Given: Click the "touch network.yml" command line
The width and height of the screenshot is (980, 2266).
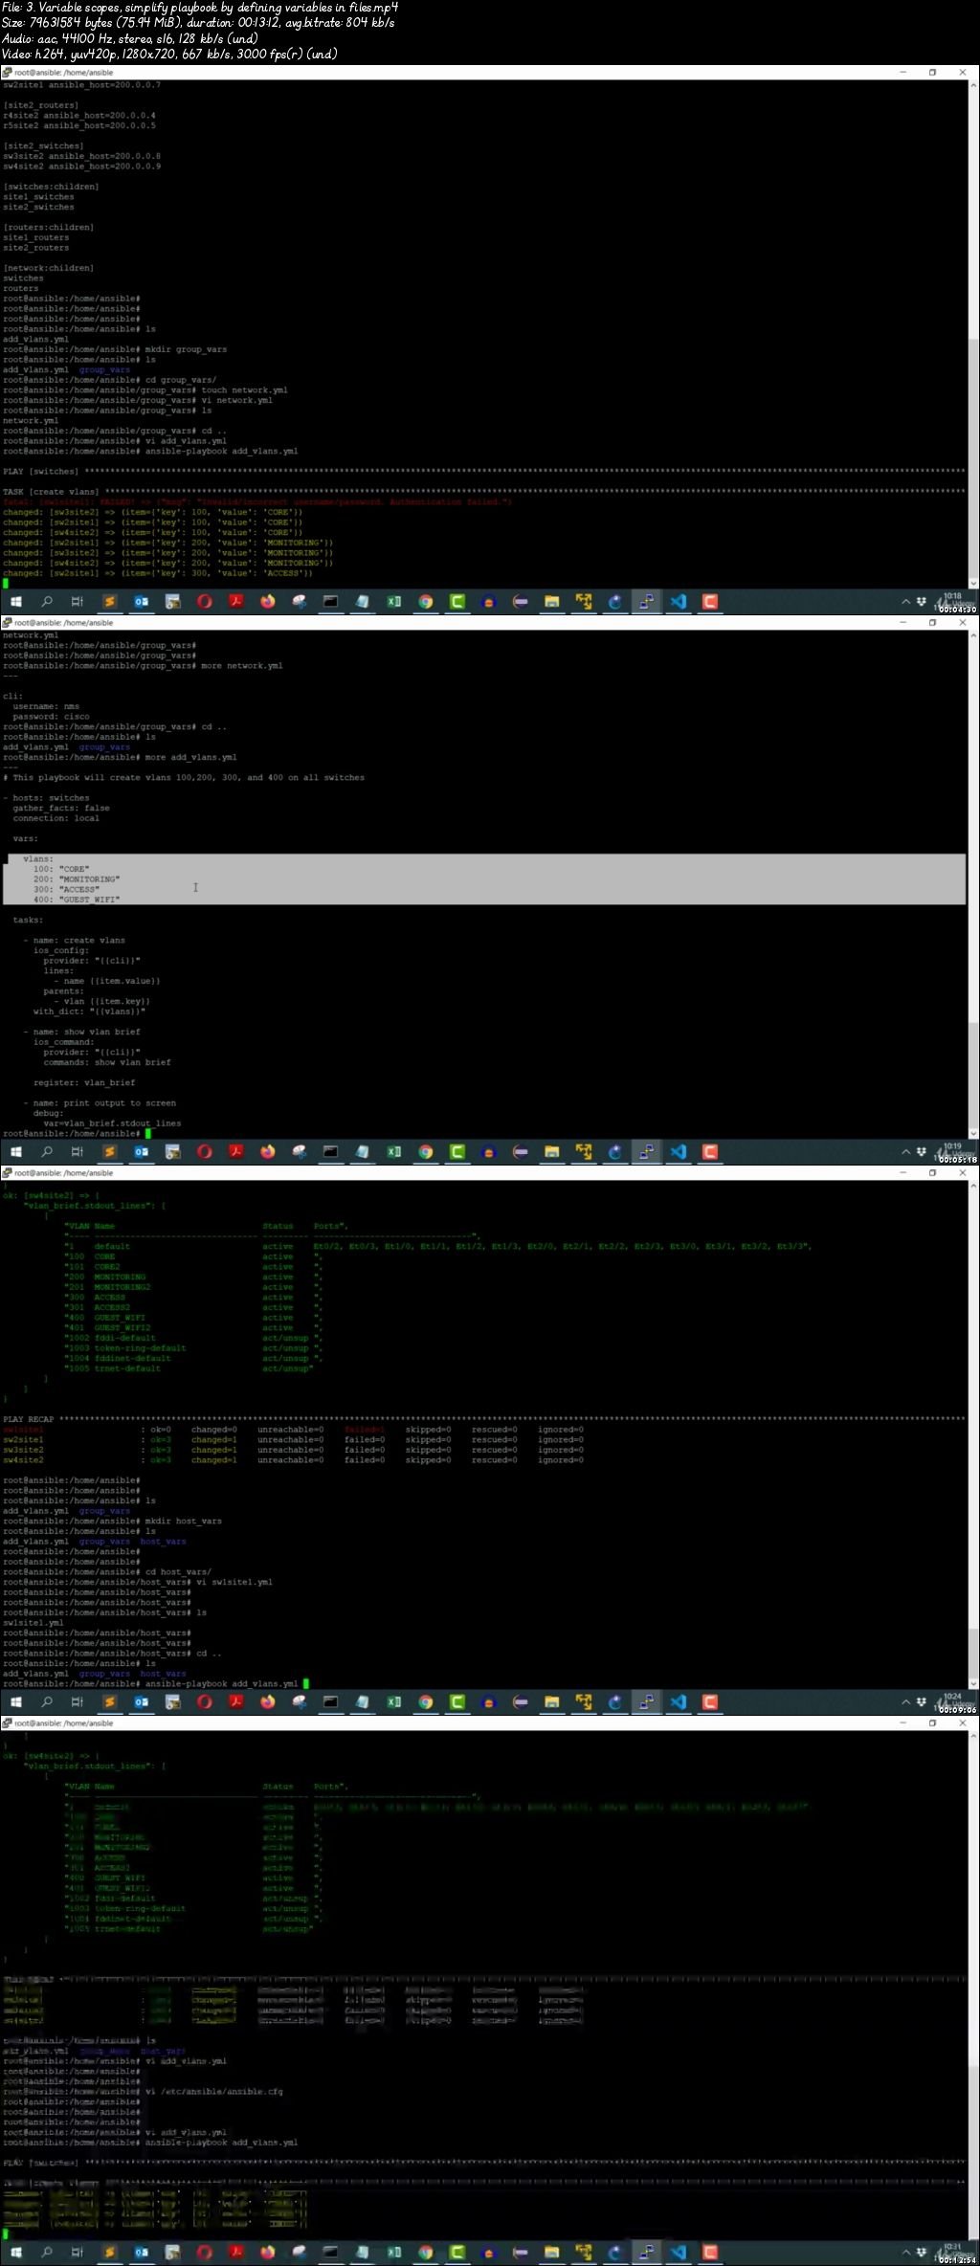Looking at the screenshot, I should tap(145, 390).
